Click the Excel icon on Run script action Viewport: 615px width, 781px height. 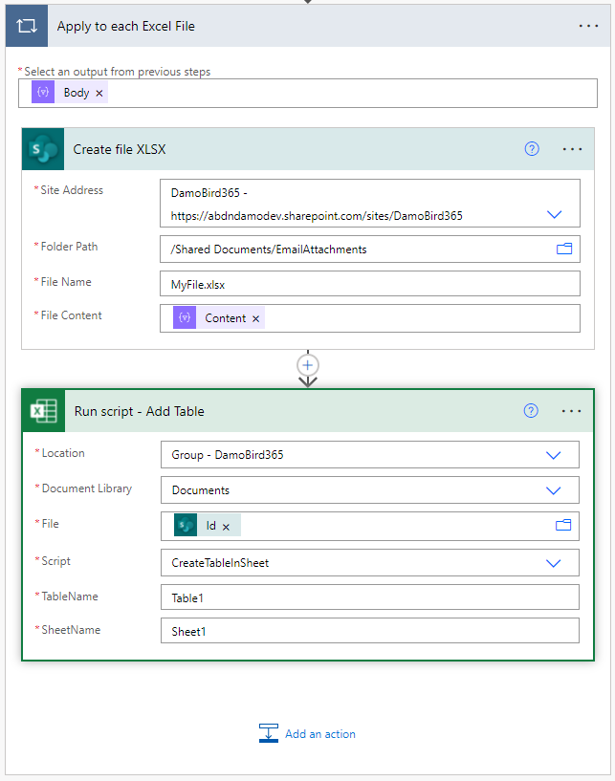coord(44,411)
